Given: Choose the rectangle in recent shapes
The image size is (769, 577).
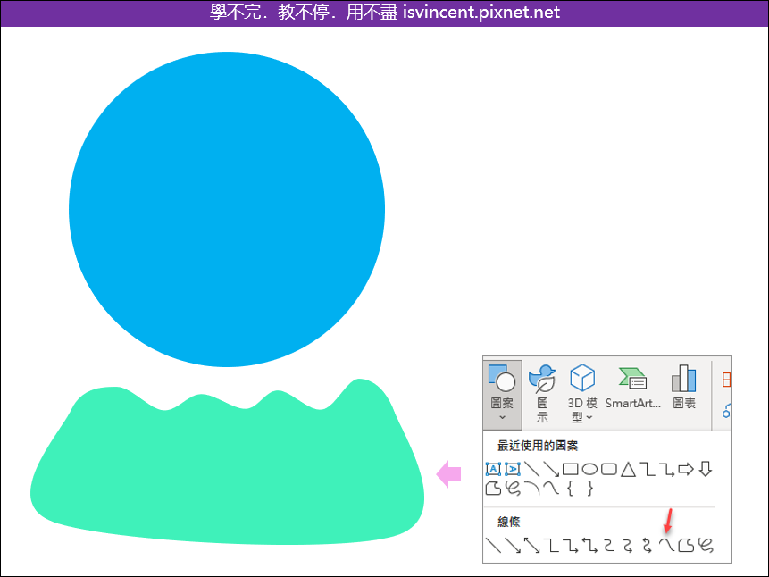Looking at the screenshot, I should (x=571, y=469).
